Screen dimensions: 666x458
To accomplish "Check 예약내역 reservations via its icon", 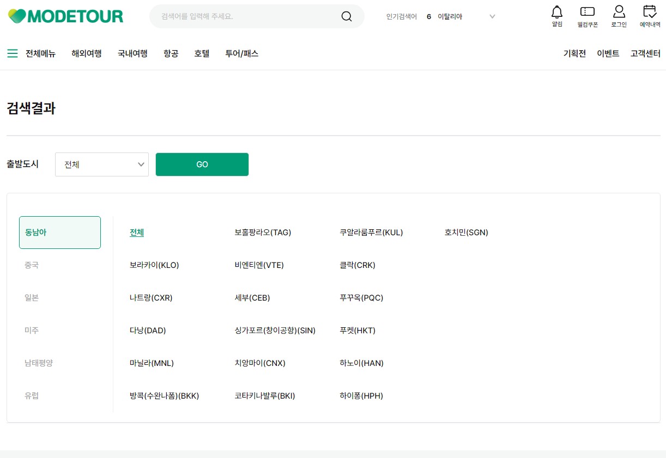I will pyautogui.click(x=650, y=15).
